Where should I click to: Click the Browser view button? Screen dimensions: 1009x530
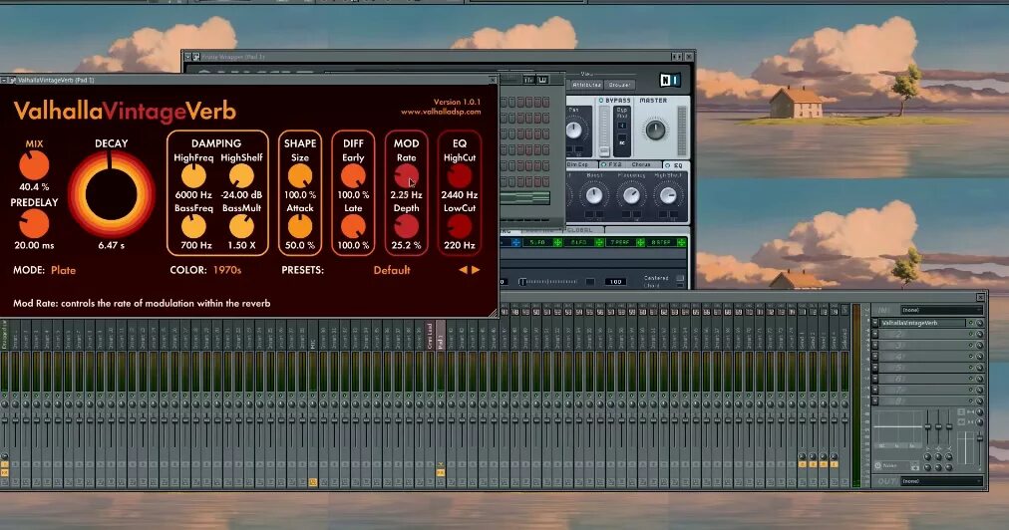pos(619,85)
